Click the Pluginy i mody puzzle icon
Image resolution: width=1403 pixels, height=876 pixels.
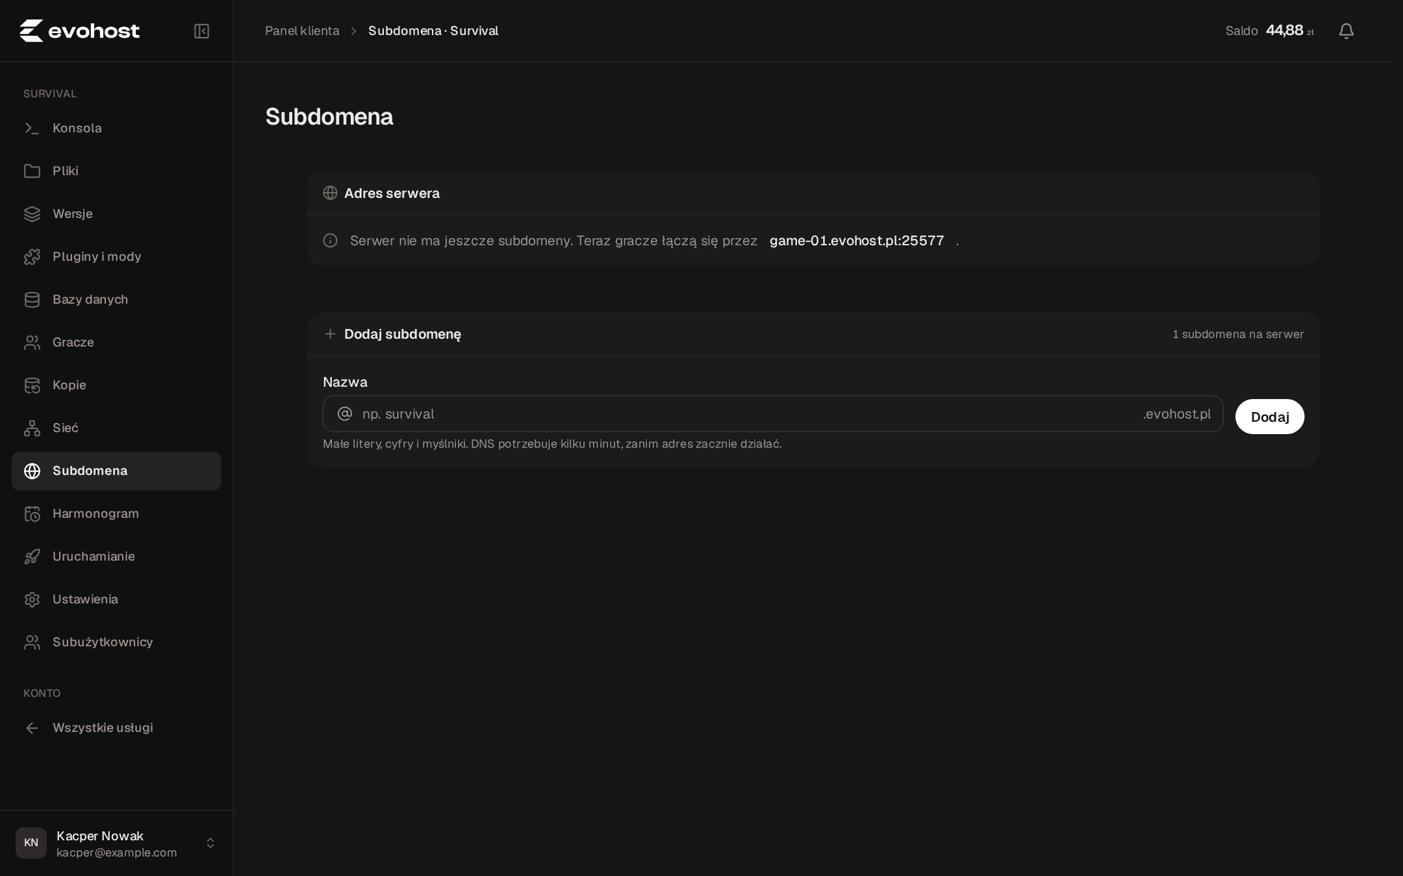32,257
